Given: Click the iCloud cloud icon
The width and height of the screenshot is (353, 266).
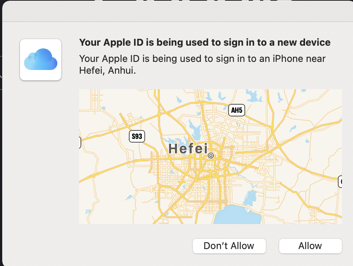Looking at the screenshot, I should (x=41, y=60).
